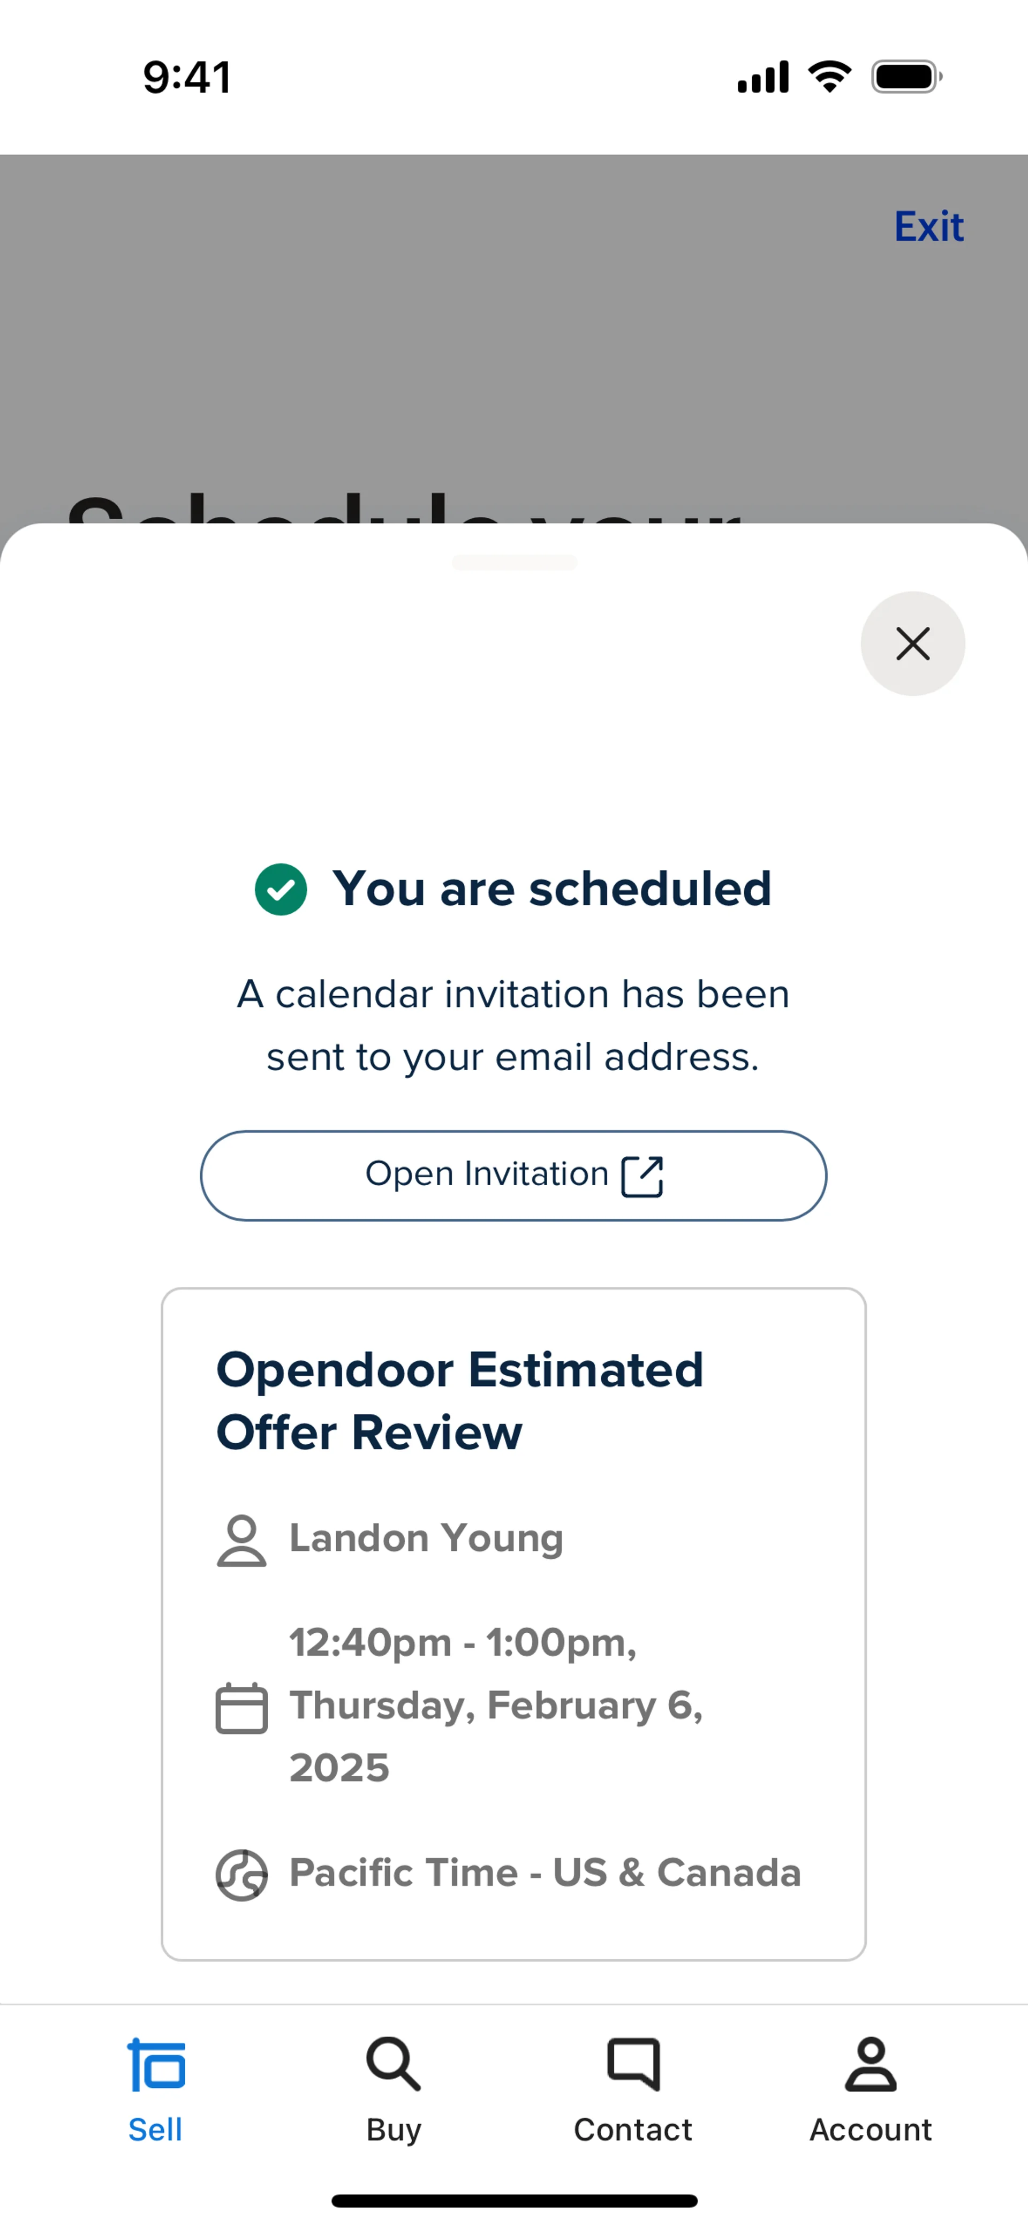Click the green scheduled checkmark icon
This screenshot has width=1028, height=2228.
tap(281, 889)
